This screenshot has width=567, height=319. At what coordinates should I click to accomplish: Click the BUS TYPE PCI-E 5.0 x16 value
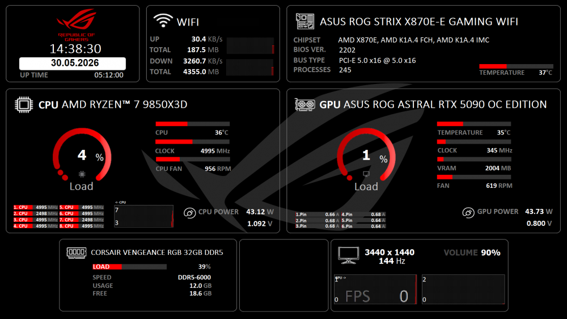tap(377, 61)
